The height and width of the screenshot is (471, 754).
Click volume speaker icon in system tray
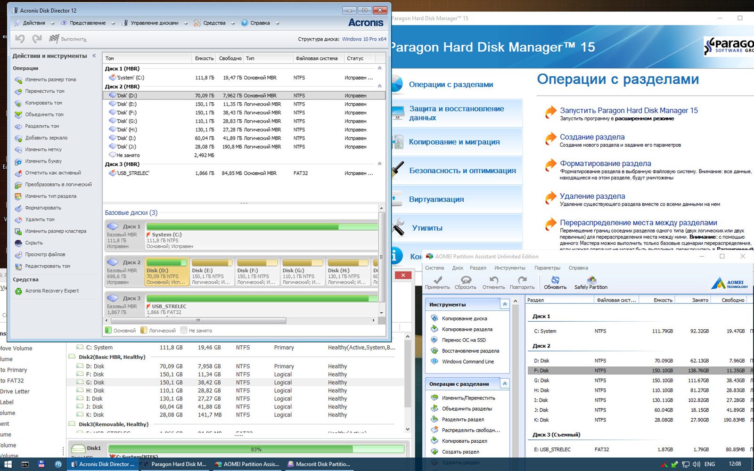coord(697,464)
